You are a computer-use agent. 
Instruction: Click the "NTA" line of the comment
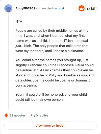point(19,21)
